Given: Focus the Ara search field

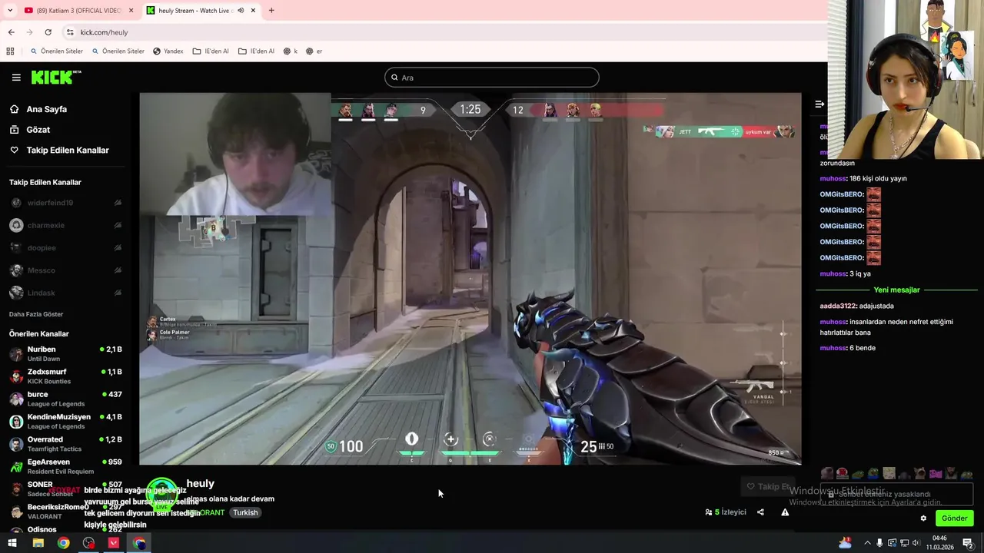Looking at the screenshot, I should click(492, 78).
